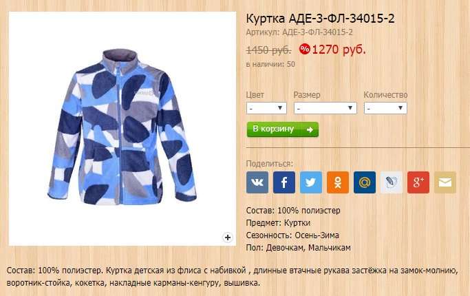The image size is (470, 296).
Task: Click the Артикул product code text
Action: (299, 32)
